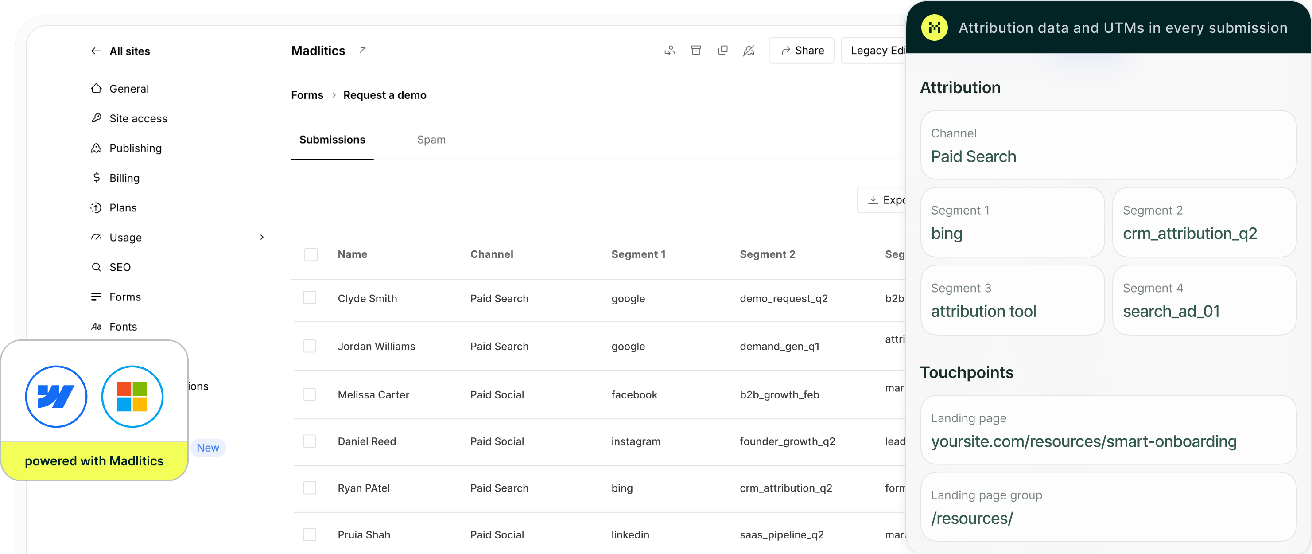The width and height of the screenshot is (1312, 554).
Task: Click the Segment 3 attribution tool card
Action: click(1013, 300)
